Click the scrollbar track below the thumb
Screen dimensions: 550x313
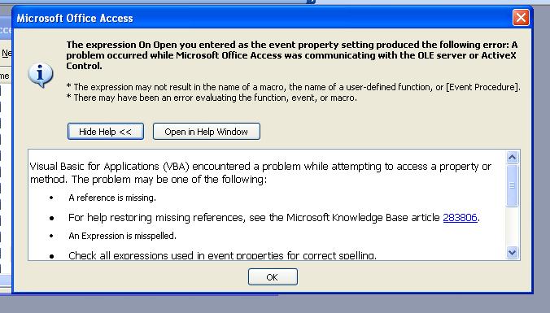click(512, 227)
